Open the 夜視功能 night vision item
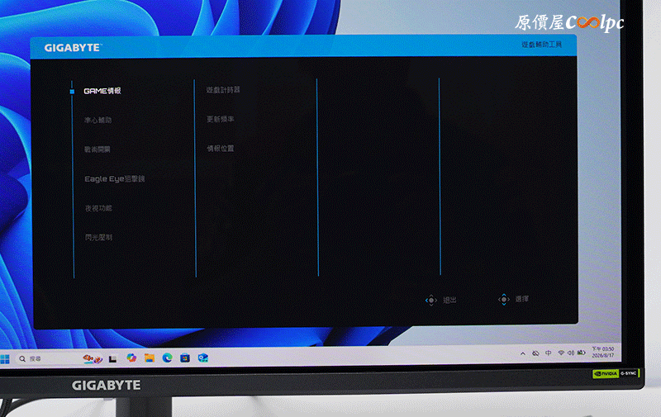 tap(98, 208)
